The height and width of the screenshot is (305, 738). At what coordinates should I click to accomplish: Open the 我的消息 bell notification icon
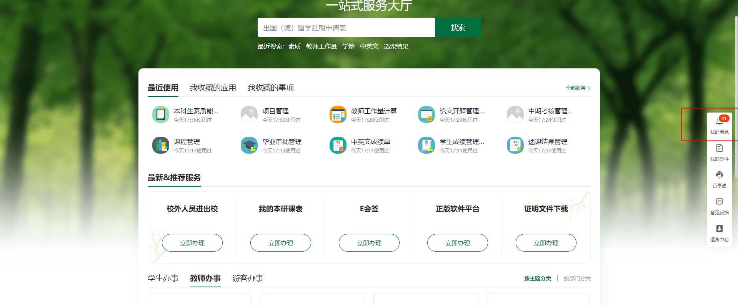pos(719,122)
